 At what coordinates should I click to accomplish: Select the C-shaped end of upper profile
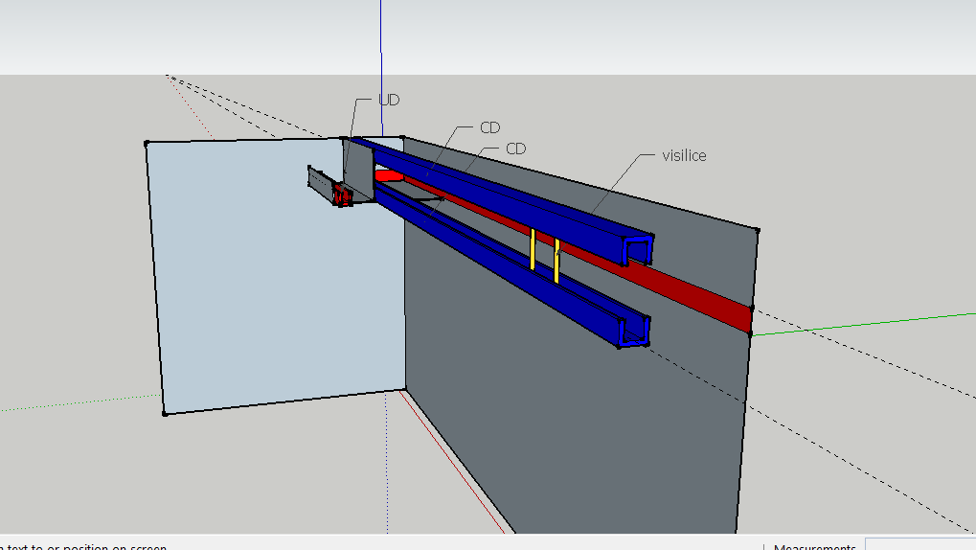coord(639,249)
